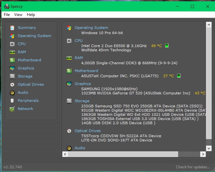This screenshot has width=215, height=172.
Task: Show Network details from sidebar
Action: pyautogui.click(x=25, y=109)
